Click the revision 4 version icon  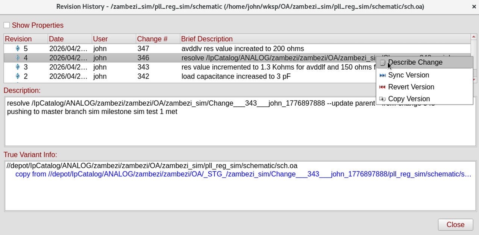pos(17,58)
